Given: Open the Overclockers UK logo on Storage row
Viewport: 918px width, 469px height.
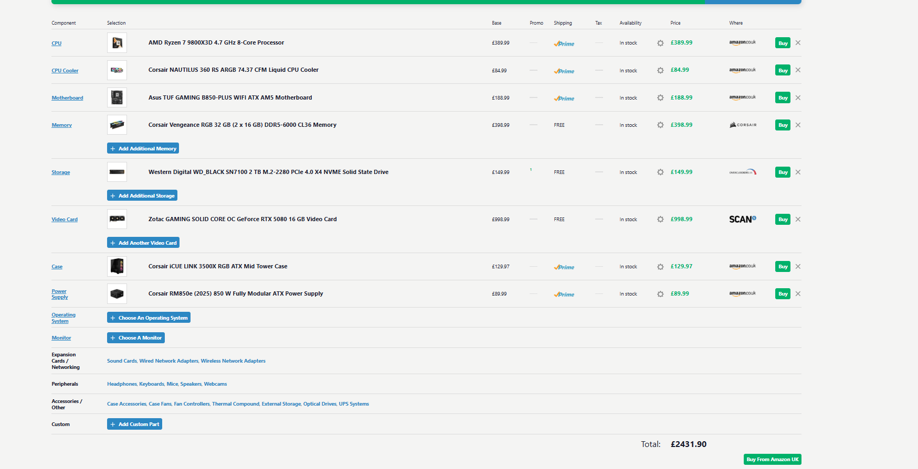Looking at the screenshot, I should [743, 172].
